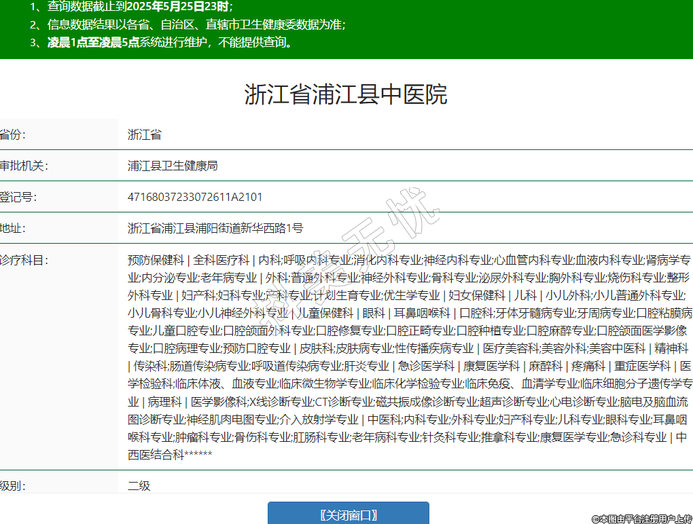Image resolution: width=693 pixels, height=524 pixels.
Task: Click the hospital level value 二级
Action: [x=139, y=485]
